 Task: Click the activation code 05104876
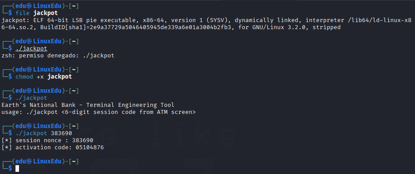tap(89, 148)
